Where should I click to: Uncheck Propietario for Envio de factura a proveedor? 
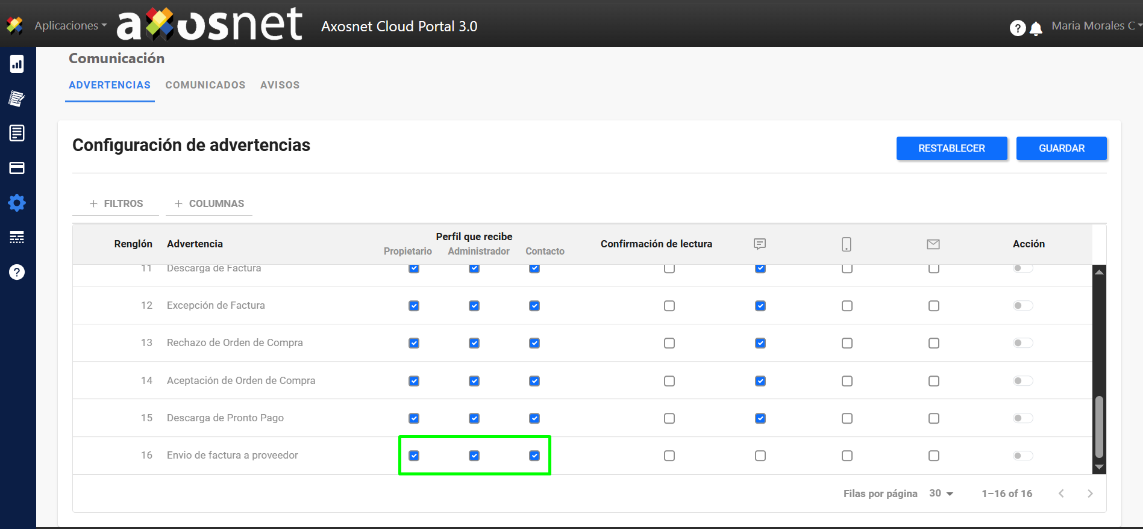coord(414,456)
